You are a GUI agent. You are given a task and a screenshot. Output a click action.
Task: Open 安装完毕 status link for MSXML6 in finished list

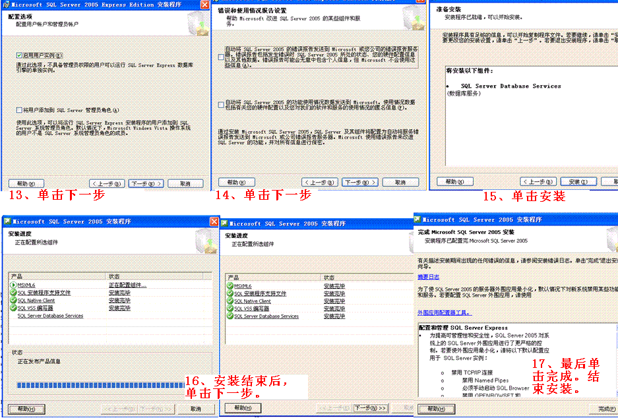coord(334,285)
